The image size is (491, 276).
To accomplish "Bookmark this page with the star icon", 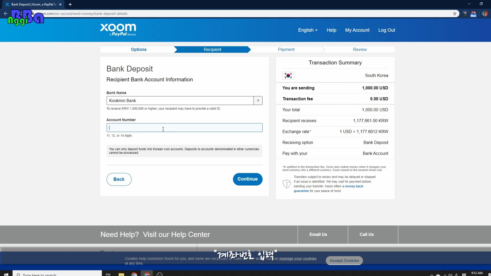I will click(455, 14).
